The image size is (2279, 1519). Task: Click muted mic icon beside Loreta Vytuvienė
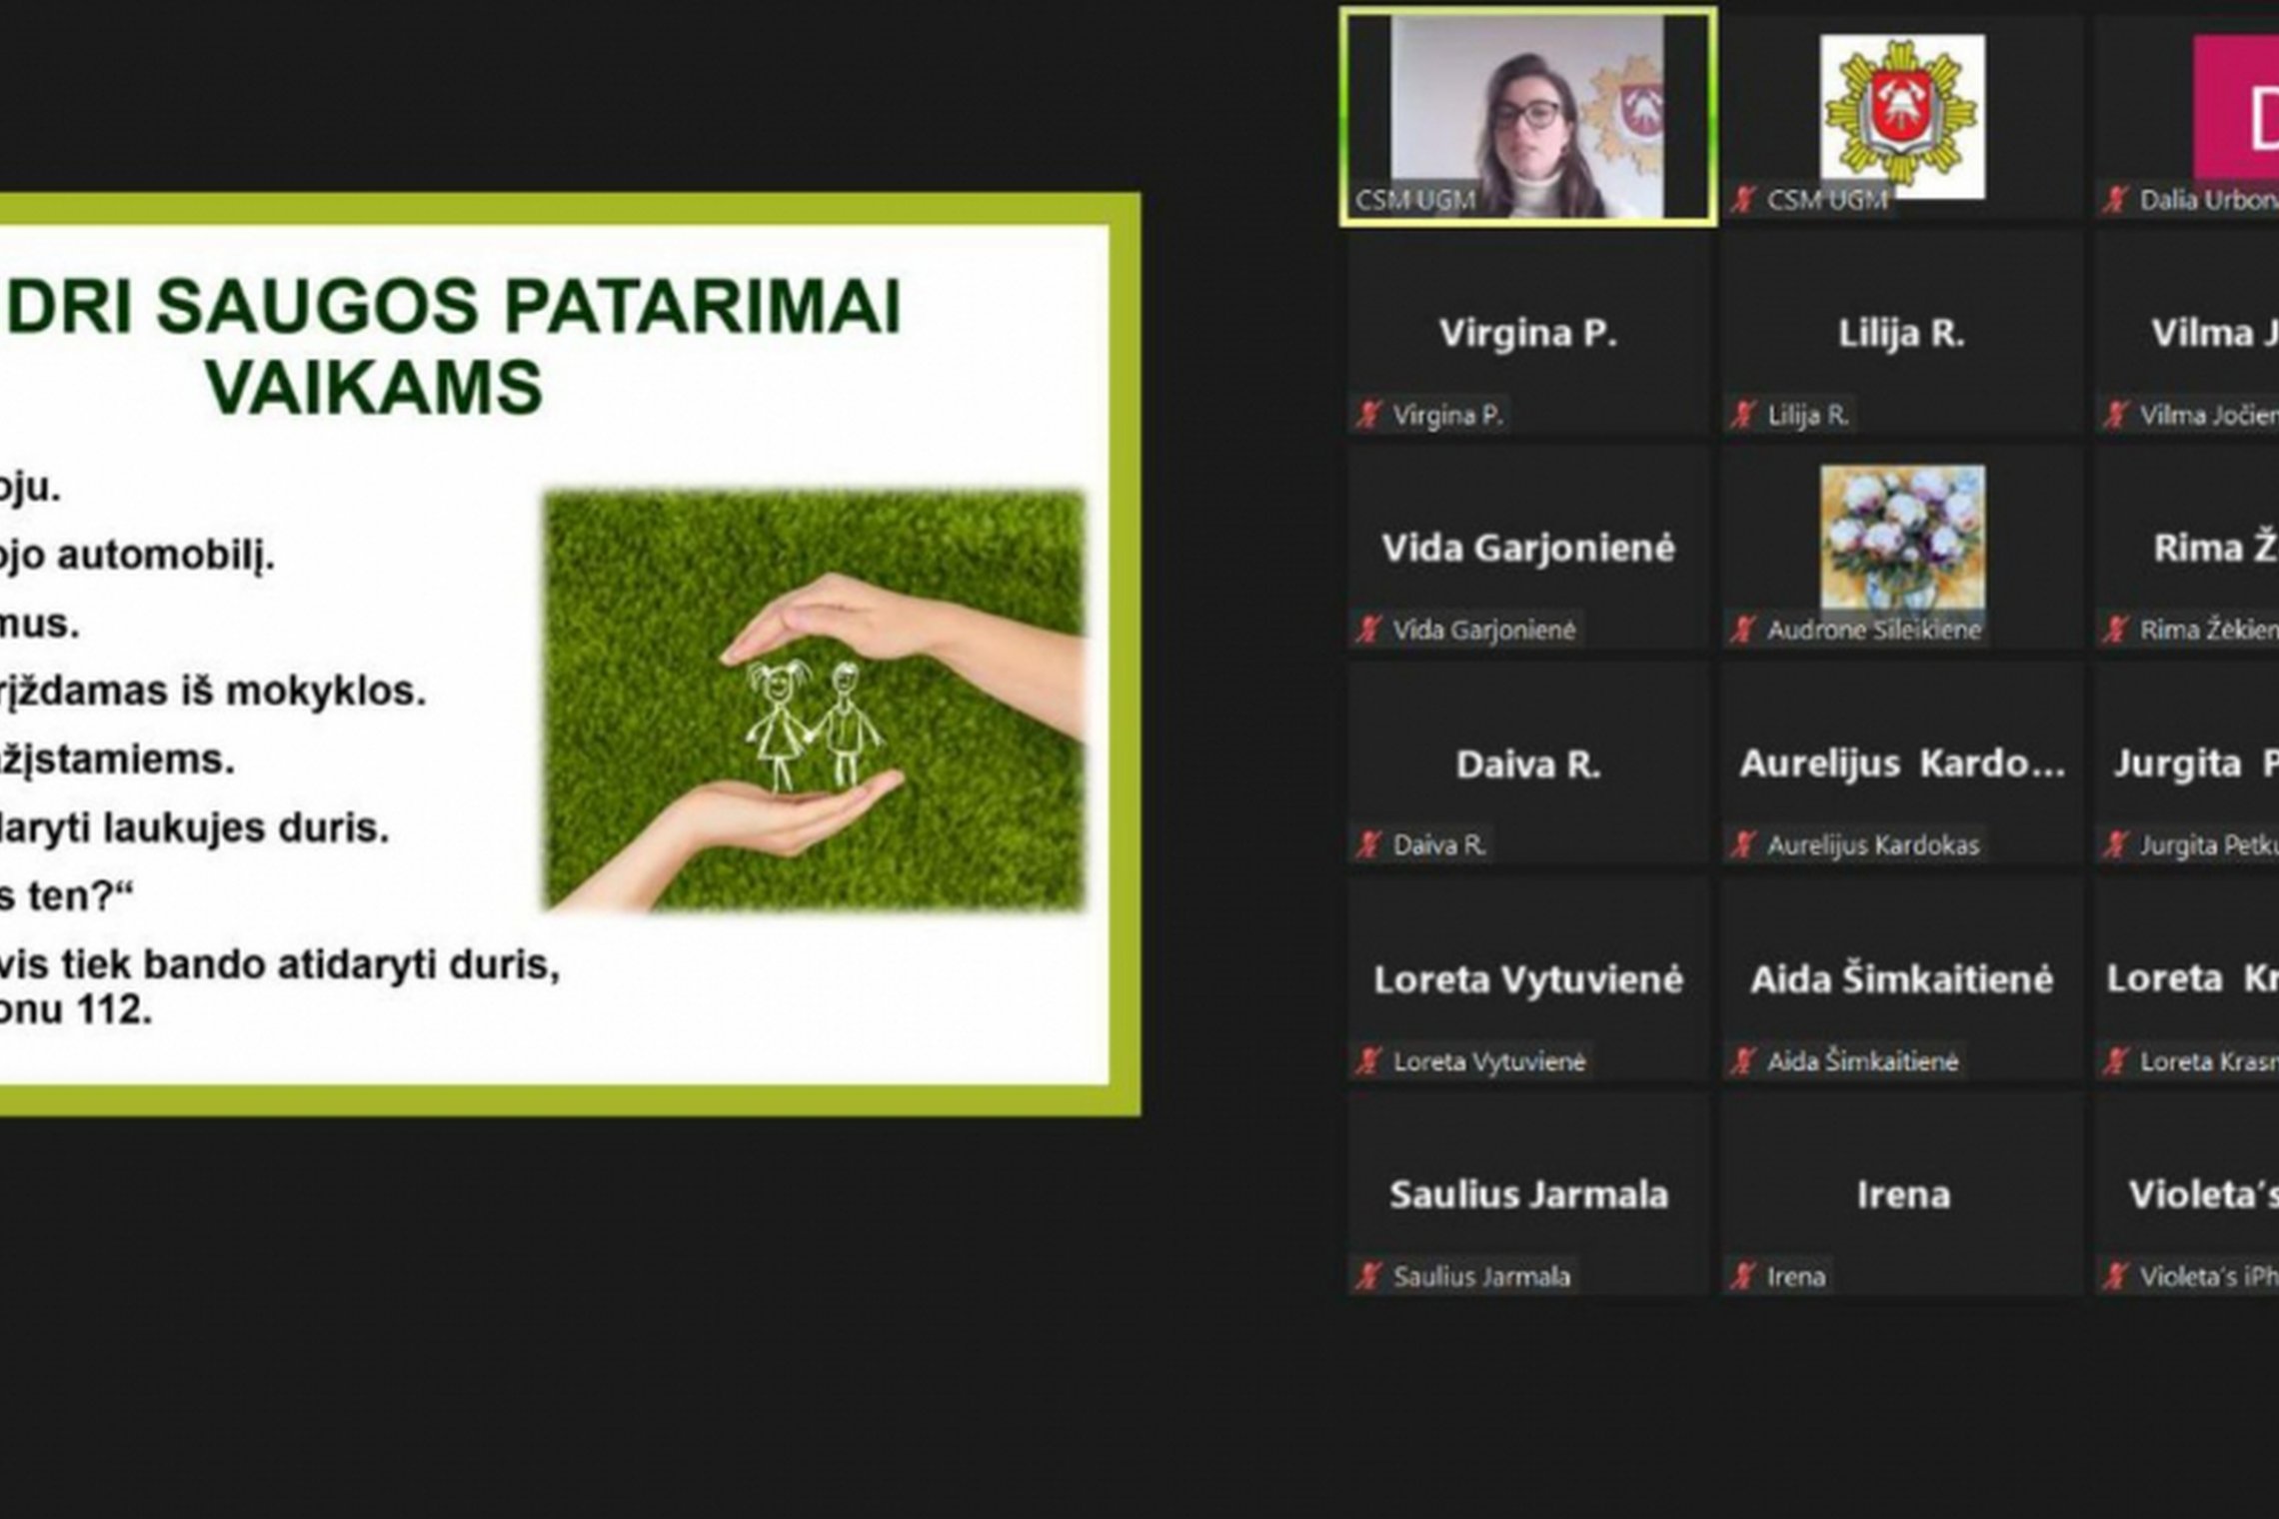coord(1368,1060)
